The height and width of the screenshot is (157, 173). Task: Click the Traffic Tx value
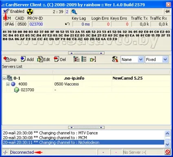click(x=140, y=24)
